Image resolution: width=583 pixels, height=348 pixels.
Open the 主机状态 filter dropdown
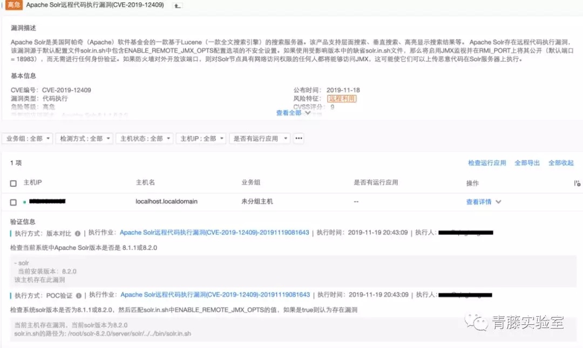pos(145,138)
